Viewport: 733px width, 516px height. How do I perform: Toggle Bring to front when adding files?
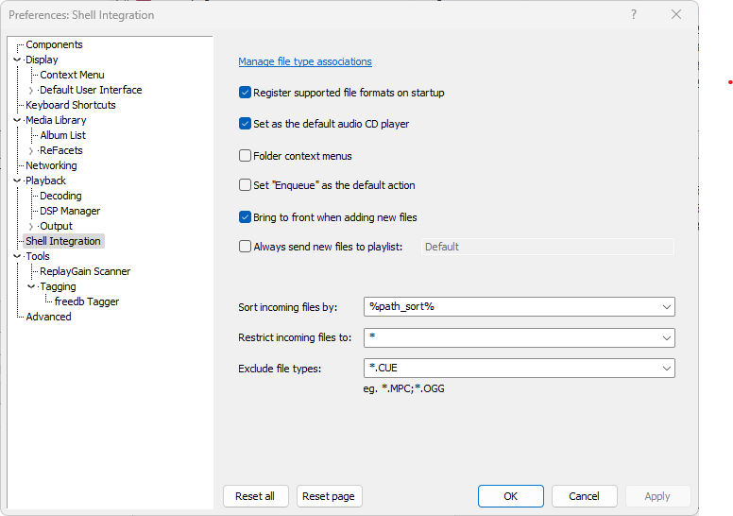(x=246, y=217)
